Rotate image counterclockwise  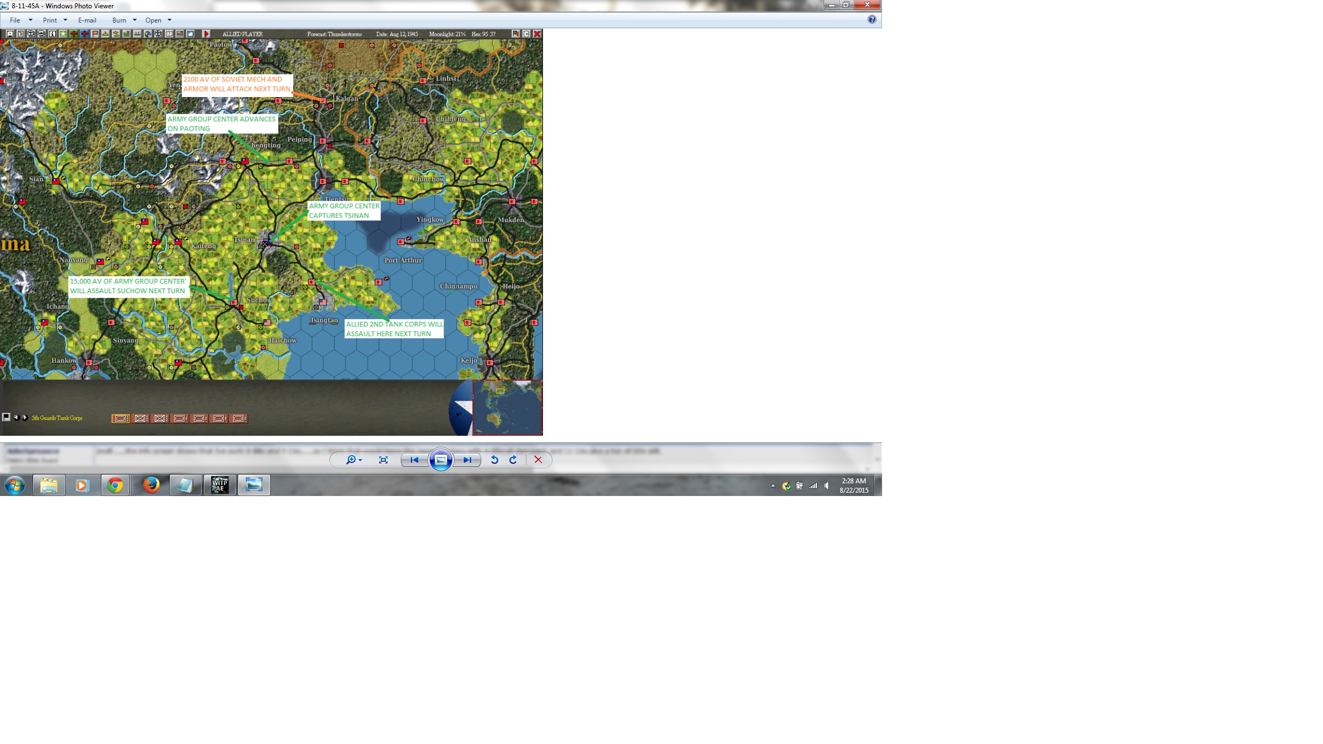pyautogui.click(x=494, y=460)
